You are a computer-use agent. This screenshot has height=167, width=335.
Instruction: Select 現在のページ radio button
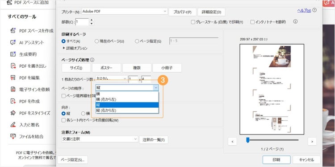[96, 41]
